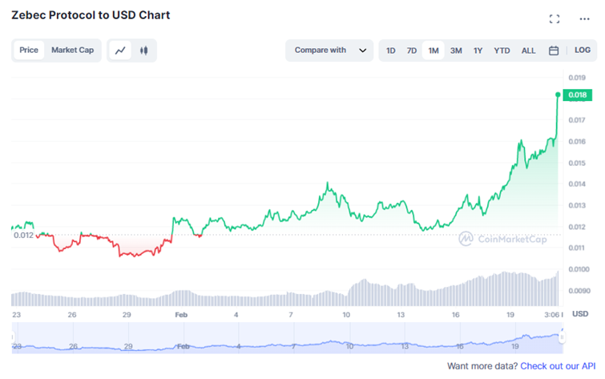Show the 1Y time range

(478, 50)
